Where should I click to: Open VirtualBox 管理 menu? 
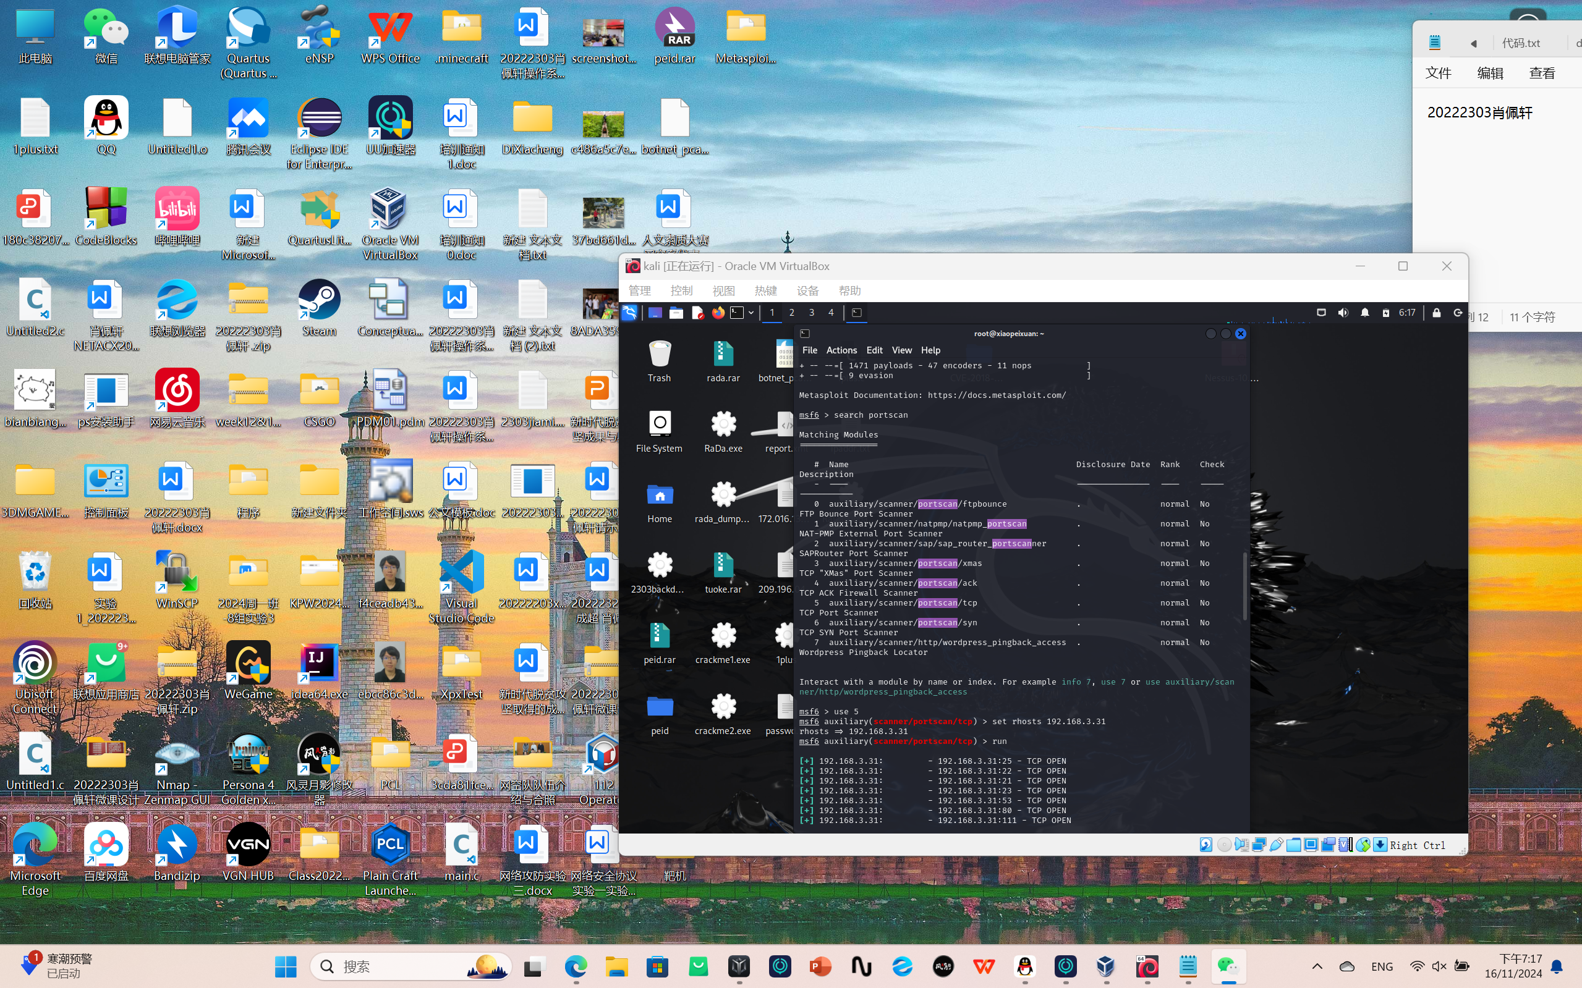point(639,291)
